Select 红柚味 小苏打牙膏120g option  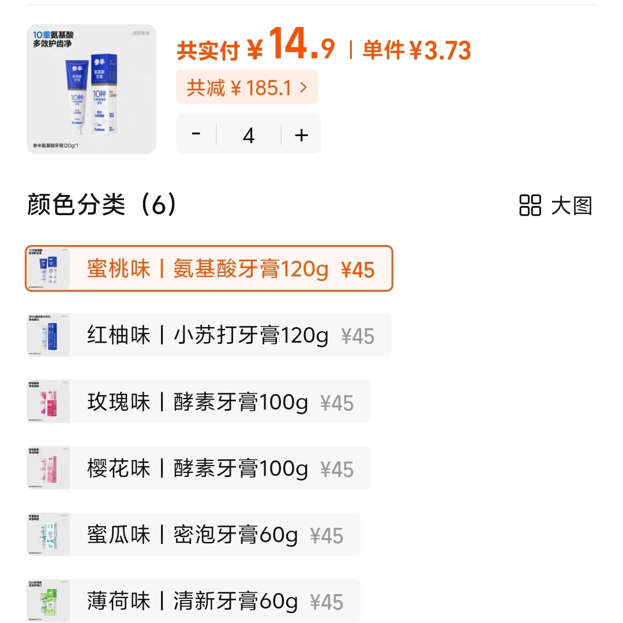(x=231, y=335)
